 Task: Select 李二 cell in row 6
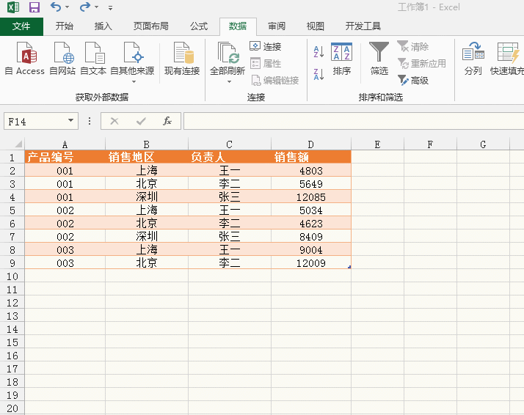tap(230, 224)
